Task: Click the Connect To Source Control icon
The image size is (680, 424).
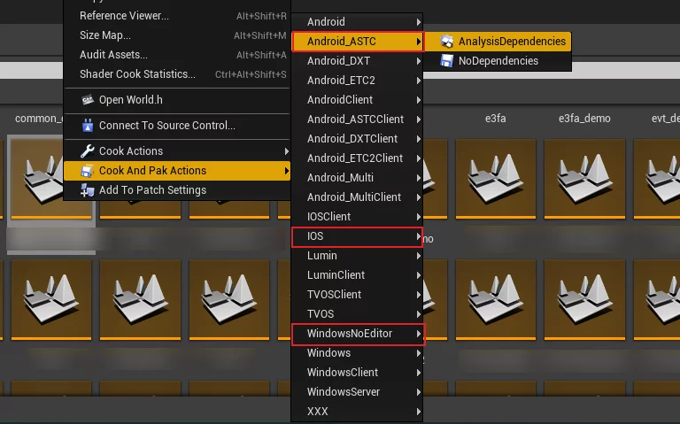Action: click(87, 126)
